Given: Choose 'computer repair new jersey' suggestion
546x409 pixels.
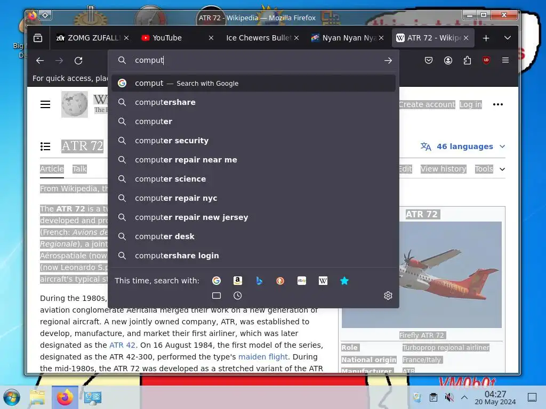Looking at the screenshot, I should pyautogui.click(x=253, y=217).
